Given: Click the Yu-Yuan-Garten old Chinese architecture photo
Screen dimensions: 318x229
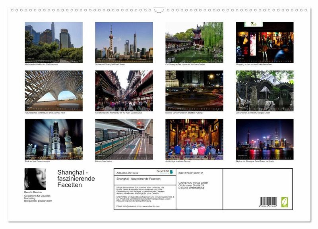Looking at the screenshot, I should point(124,91).
